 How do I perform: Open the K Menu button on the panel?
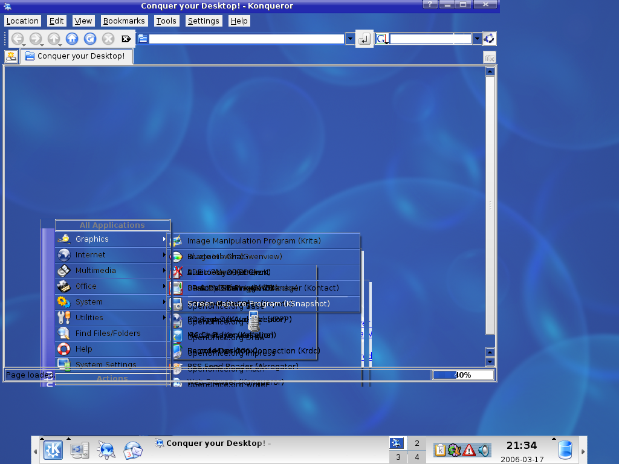(x=53, y=450)
